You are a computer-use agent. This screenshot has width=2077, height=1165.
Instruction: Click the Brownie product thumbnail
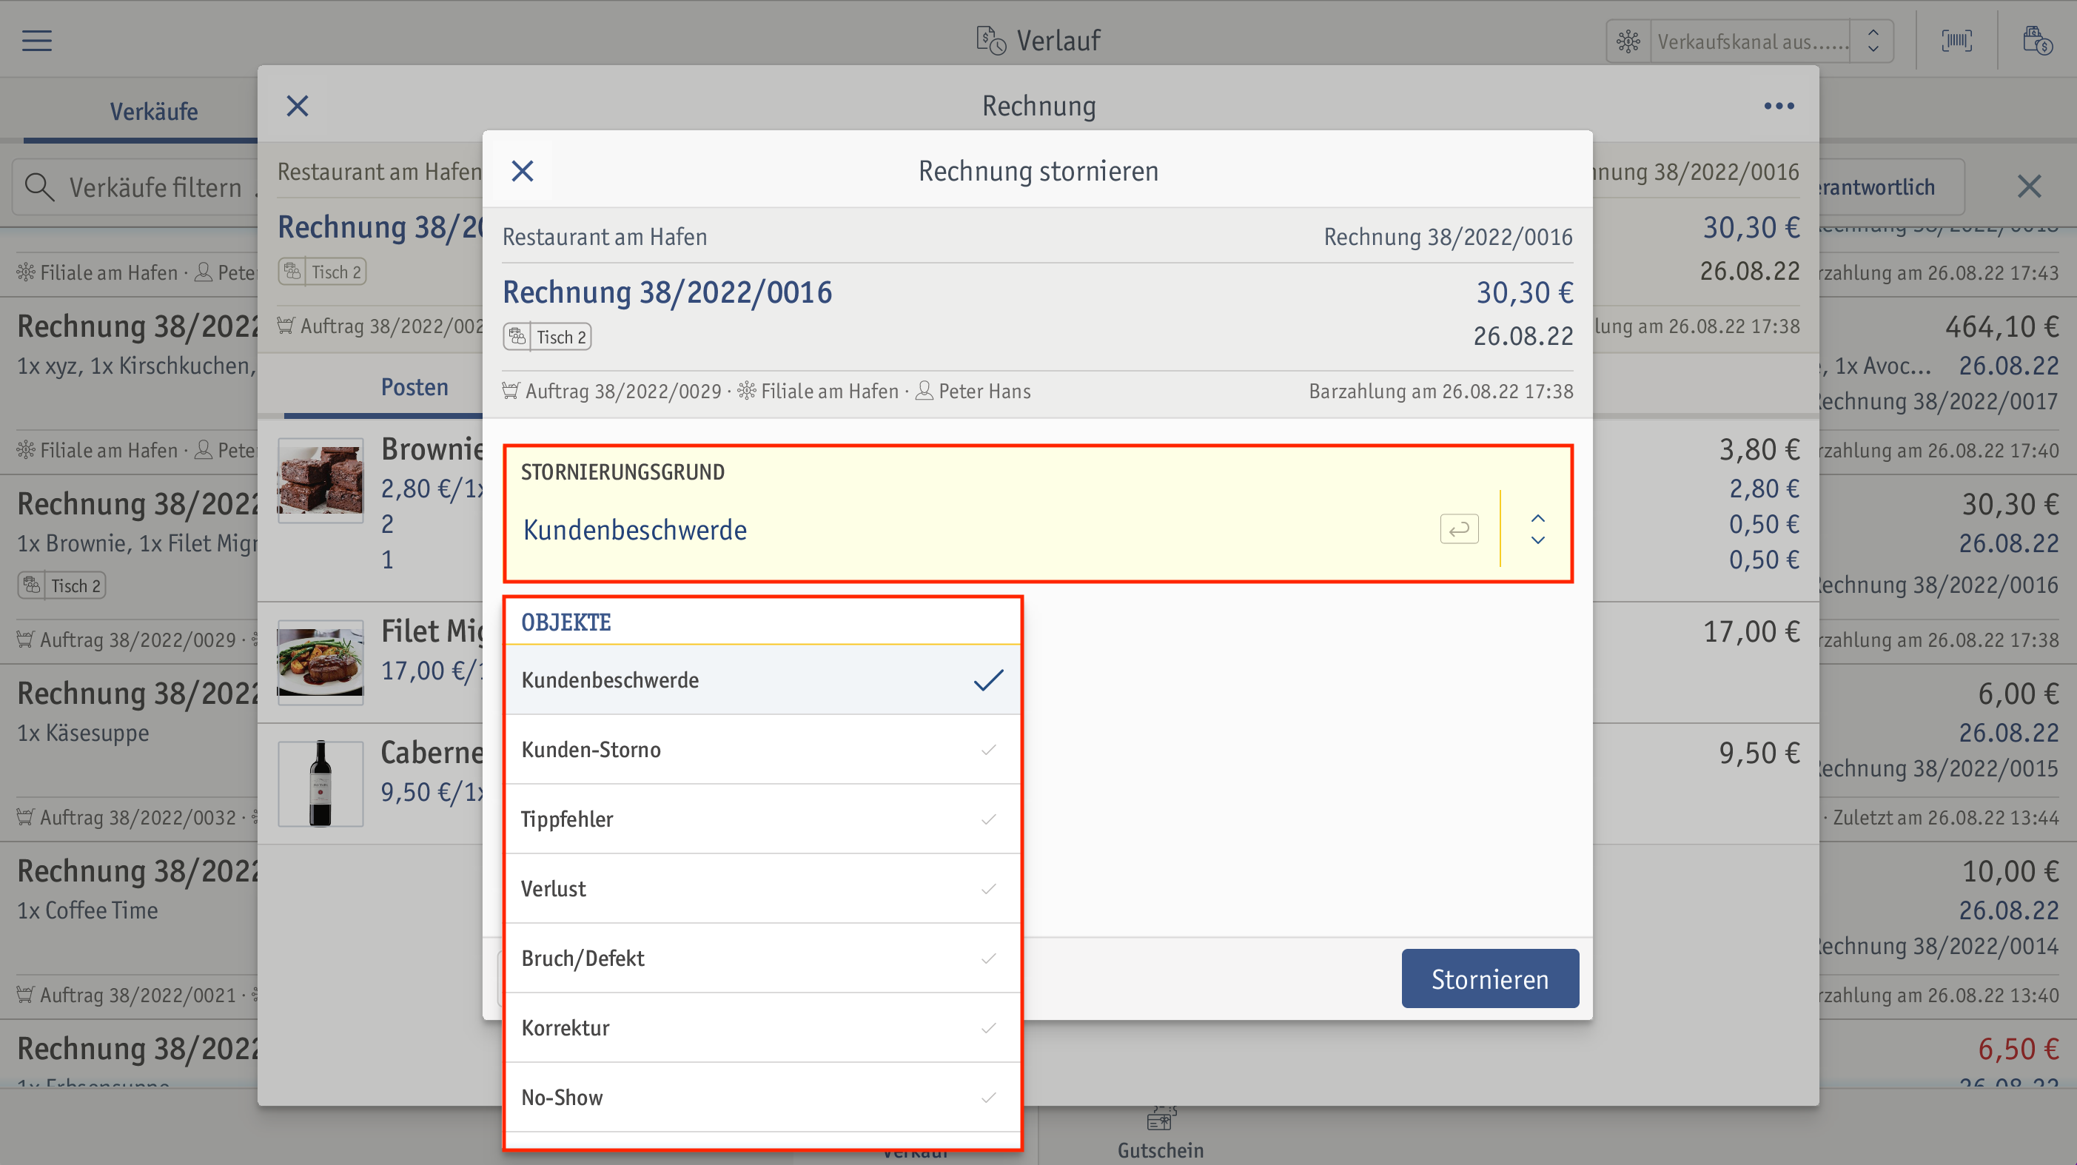point(320,480)
